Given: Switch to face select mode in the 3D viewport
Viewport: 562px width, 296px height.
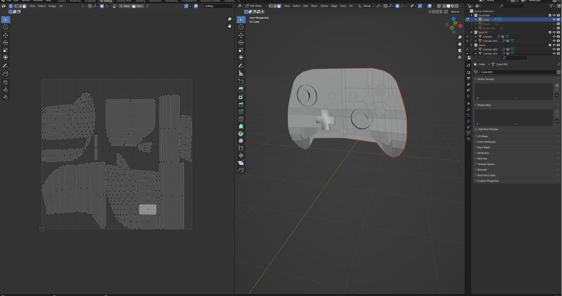Looking at the screenshot, I should point(279,6).
